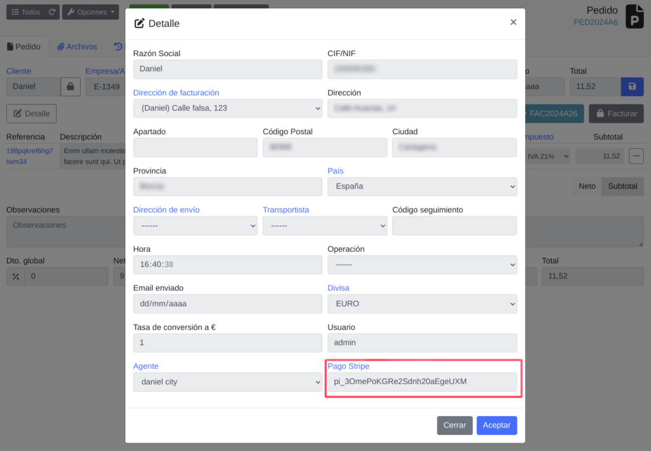This screenshot has width=651, height=451.
Task: Toggle the Subtotal view button
Action: point(622,186)
